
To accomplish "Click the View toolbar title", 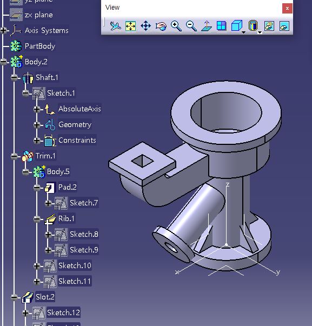I will click(x=112, y=8).
